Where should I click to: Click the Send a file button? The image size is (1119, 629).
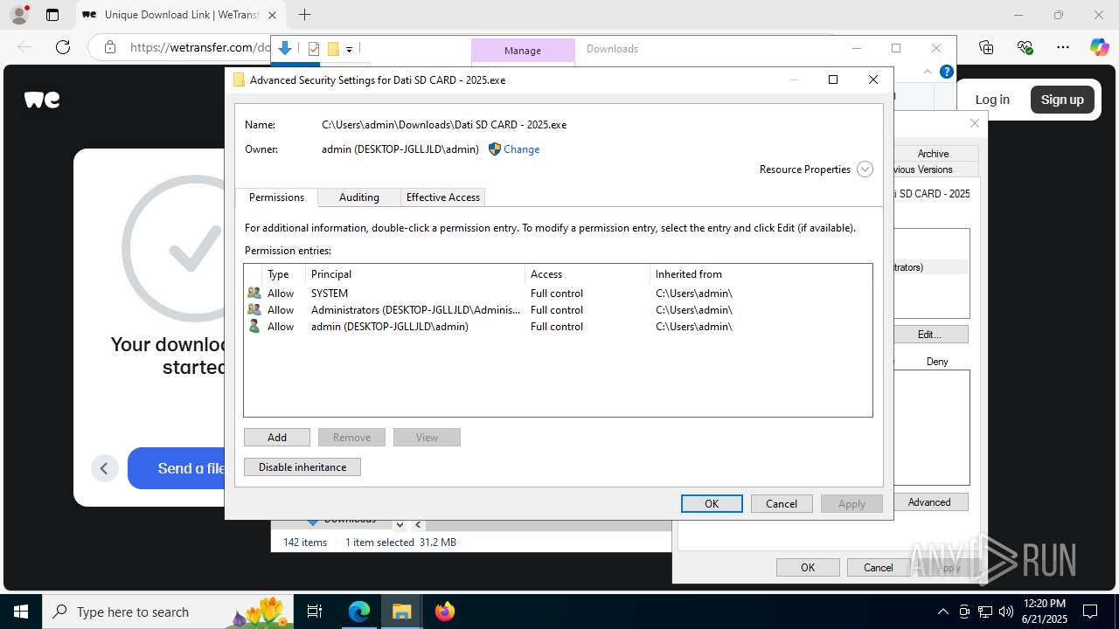[177, 468]
